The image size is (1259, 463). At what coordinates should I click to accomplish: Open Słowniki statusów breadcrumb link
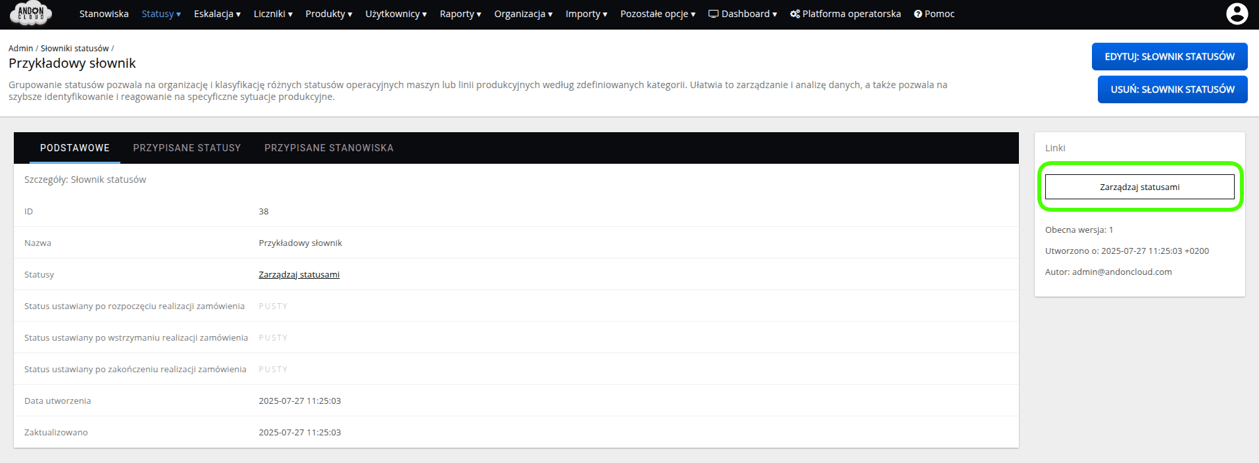(x=74, y=49)
